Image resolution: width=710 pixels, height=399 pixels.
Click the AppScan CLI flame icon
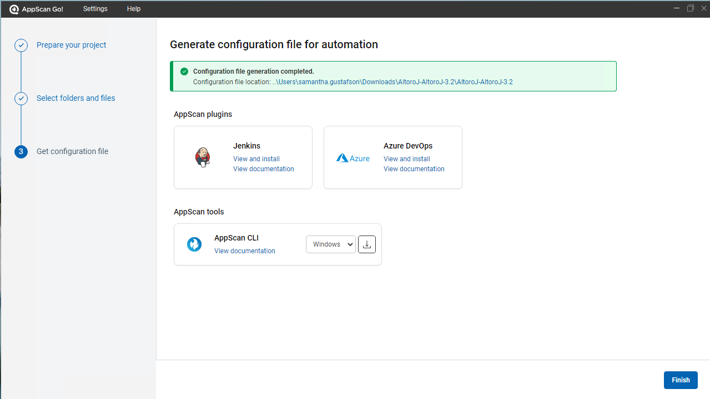coord(194,244)
